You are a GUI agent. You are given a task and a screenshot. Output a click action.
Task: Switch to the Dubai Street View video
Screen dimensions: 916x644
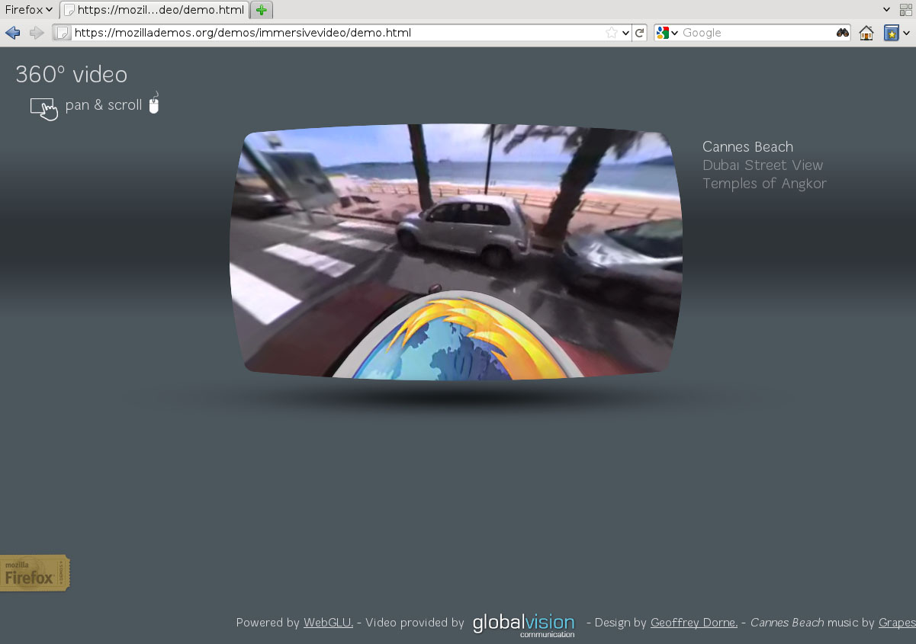click(x=763, y=165)
